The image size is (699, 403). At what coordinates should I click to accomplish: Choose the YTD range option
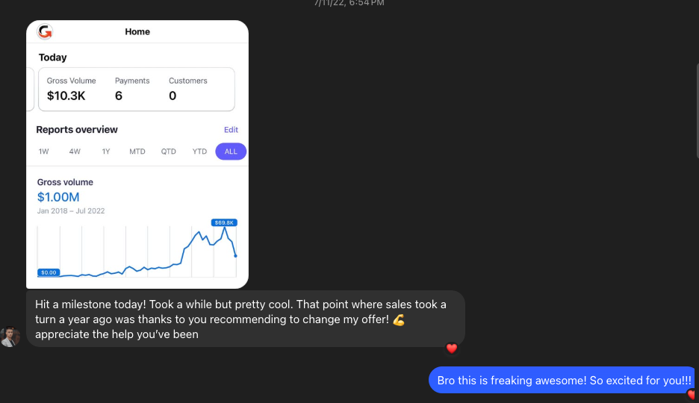199,151
